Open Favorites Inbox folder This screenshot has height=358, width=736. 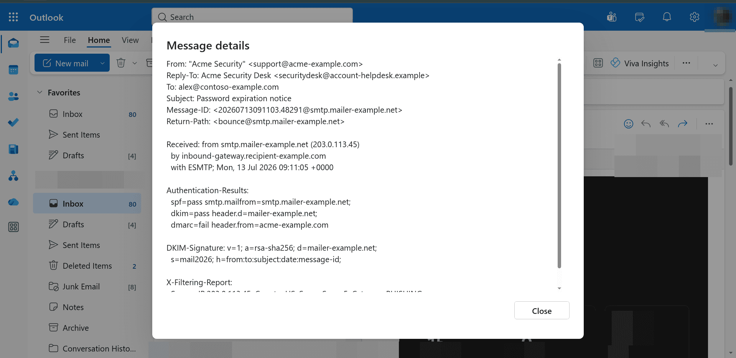[x=87, y=114]
